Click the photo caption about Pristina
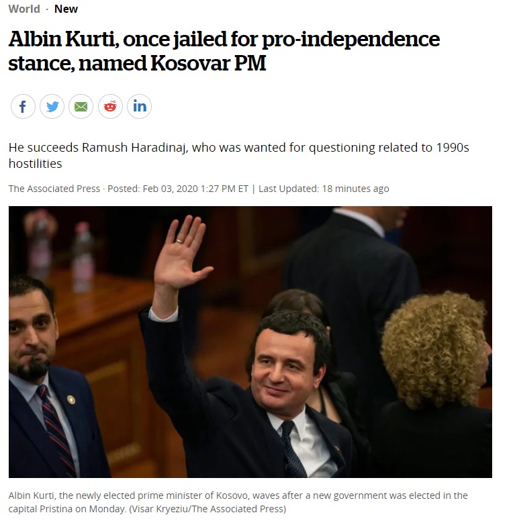 click(238, 502)
